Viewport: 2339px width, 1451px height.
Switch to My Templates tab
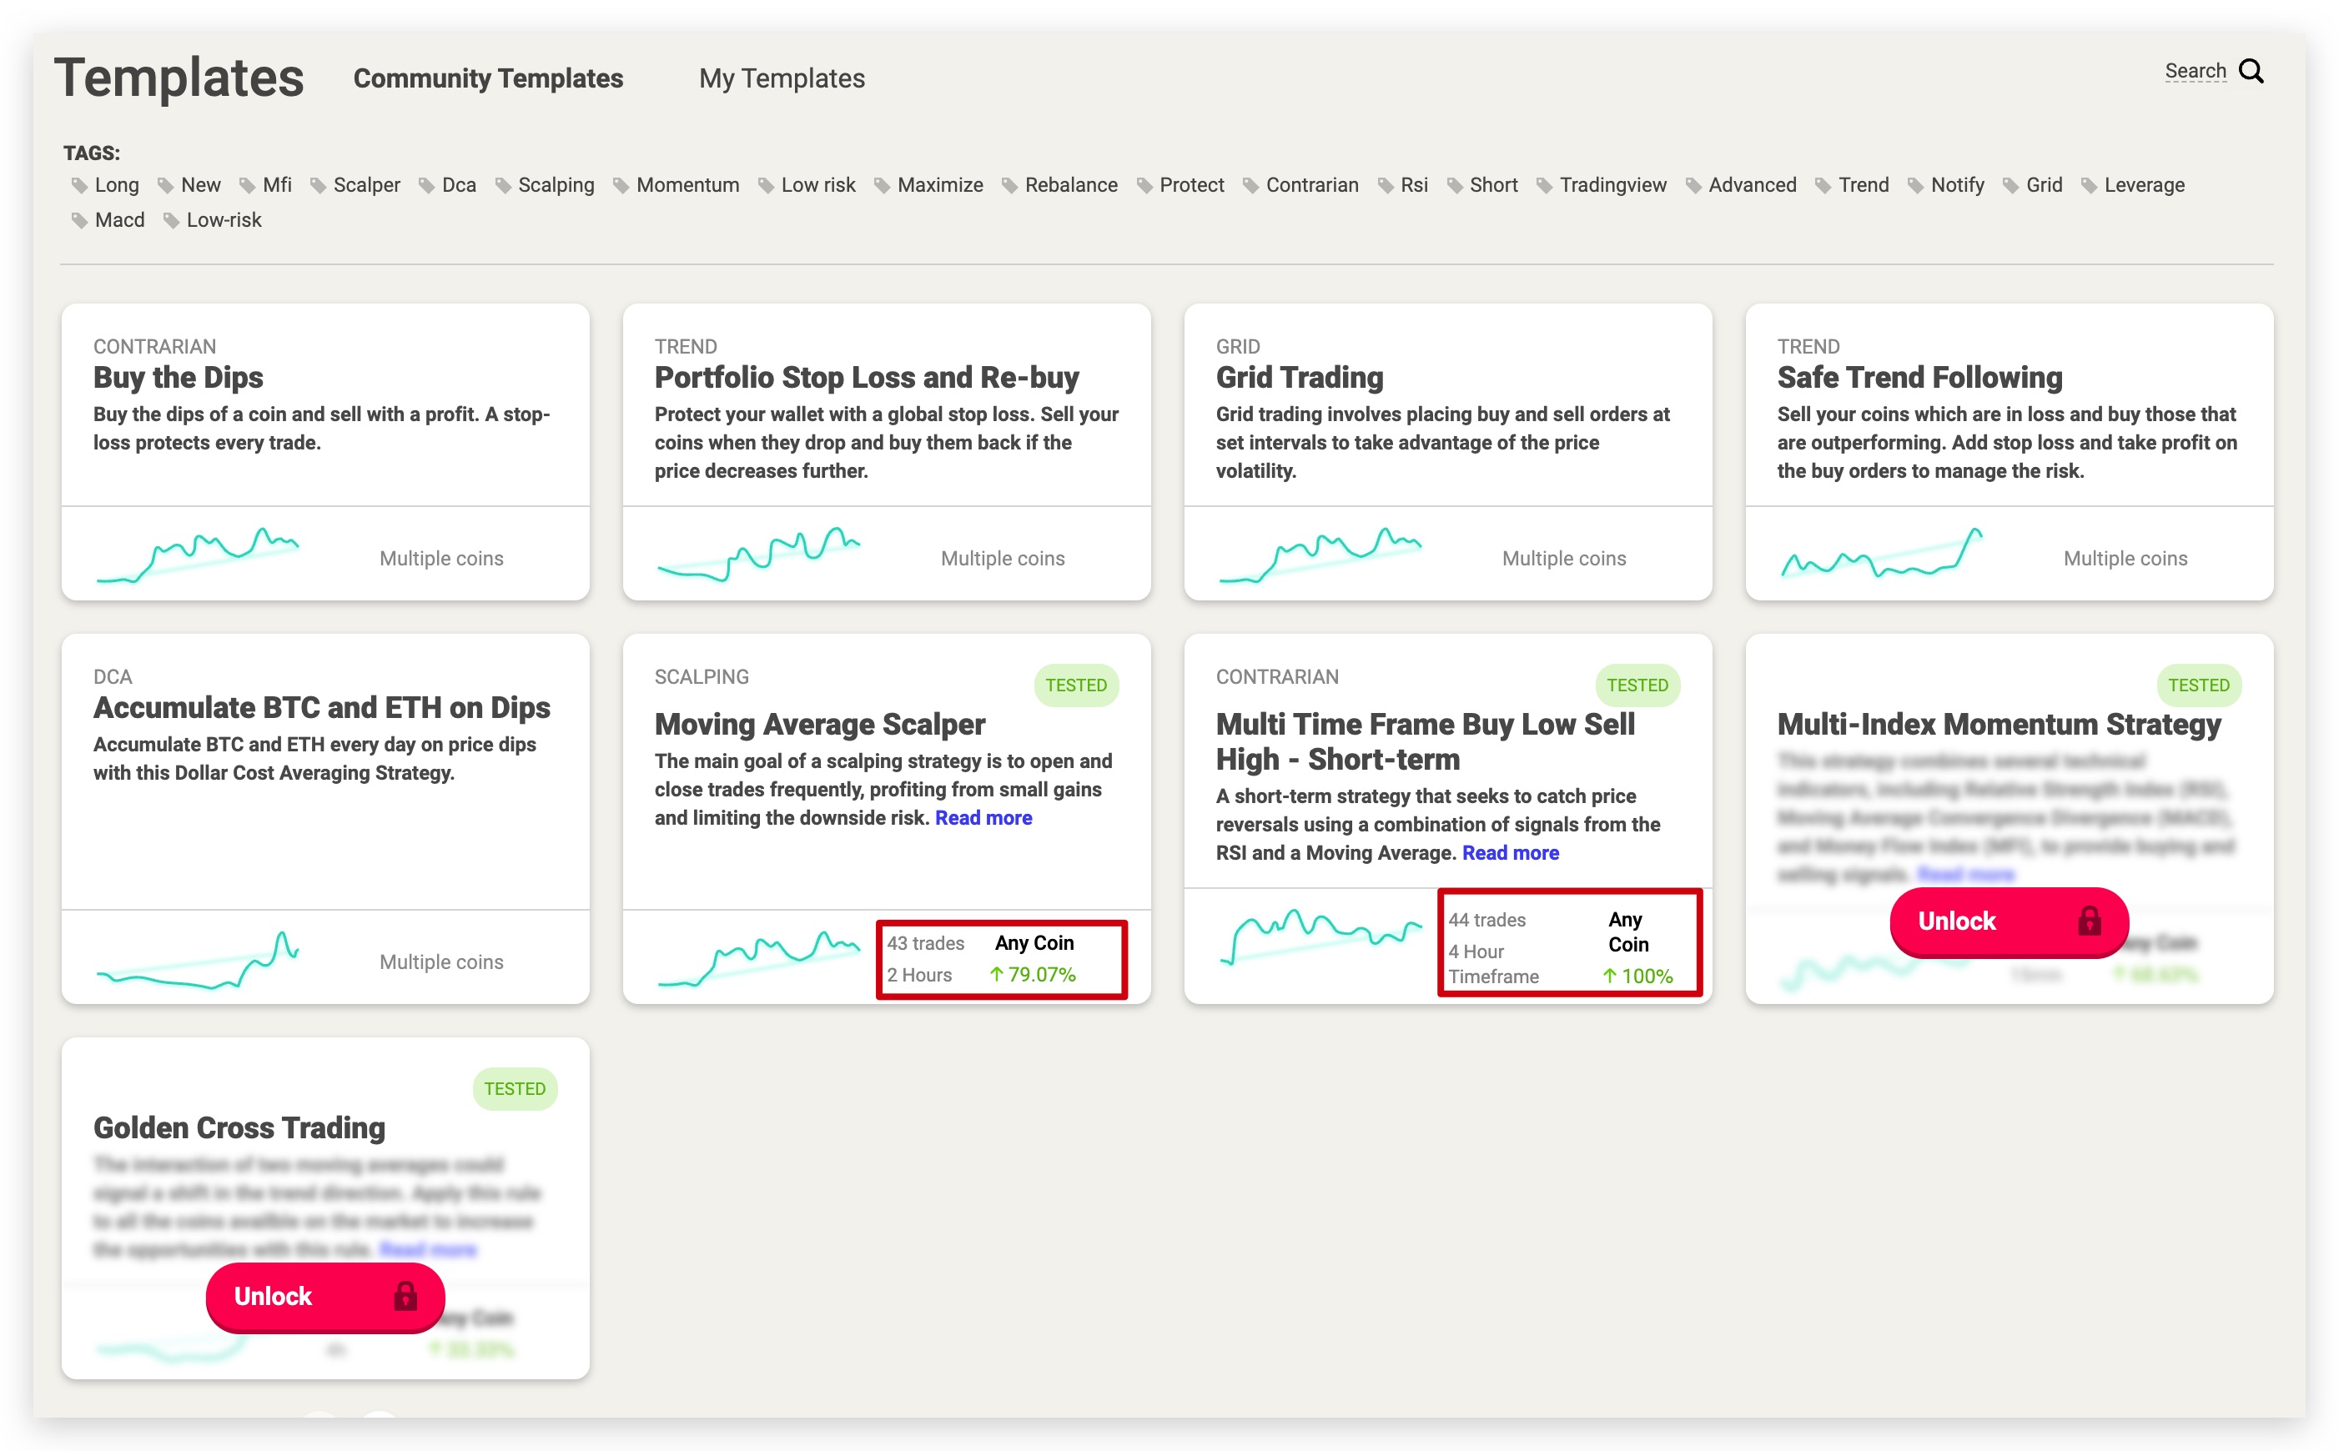coord(782,78)
